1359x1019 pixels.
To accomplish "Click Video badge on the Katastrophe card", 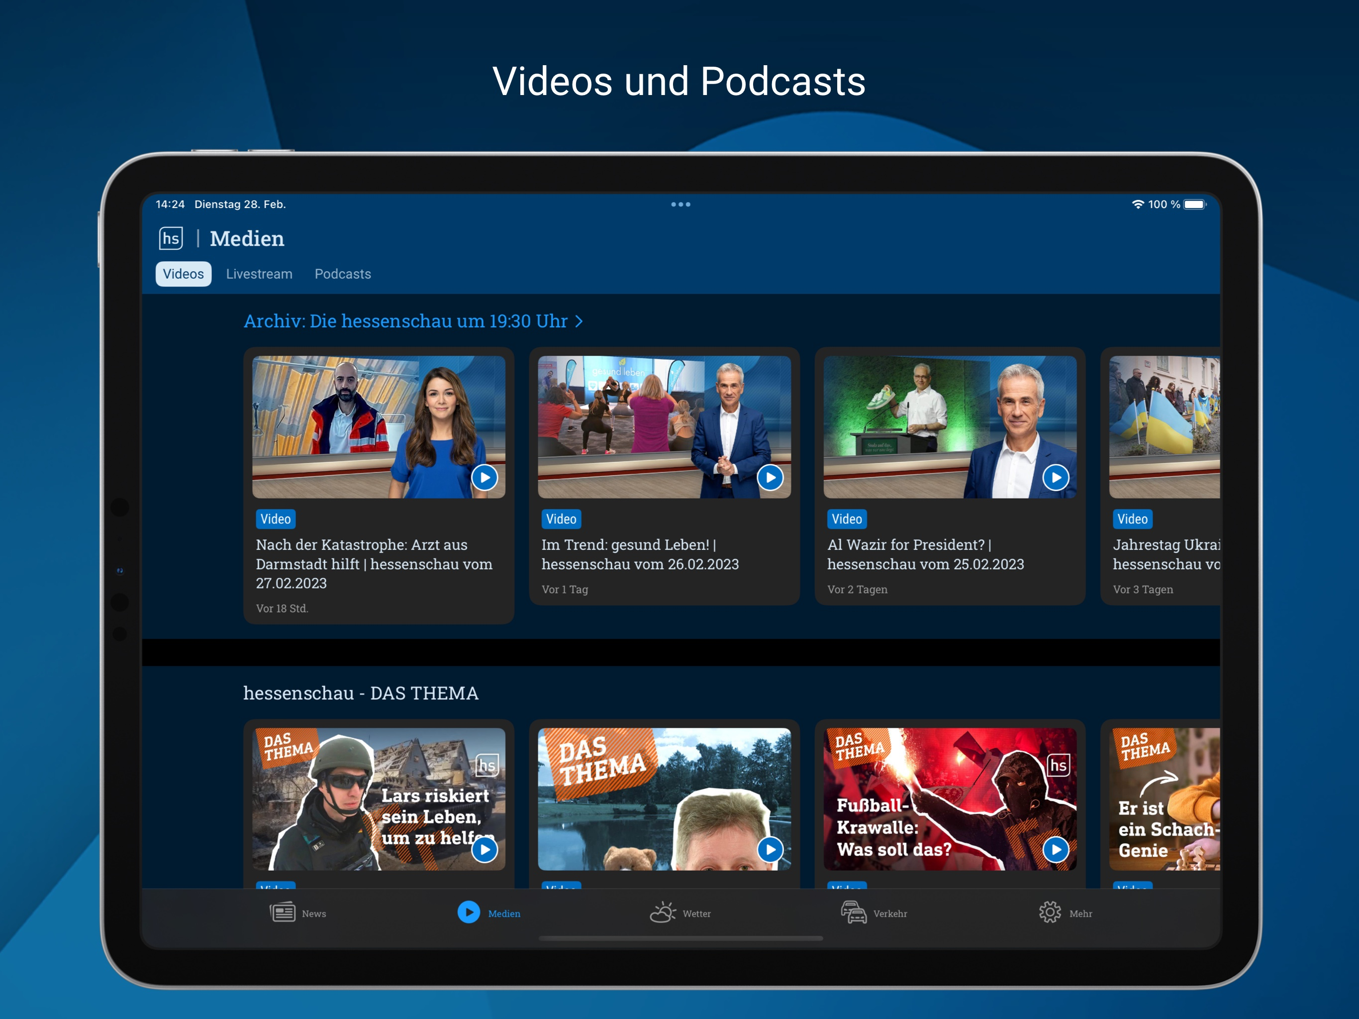I will coord(275,519).
